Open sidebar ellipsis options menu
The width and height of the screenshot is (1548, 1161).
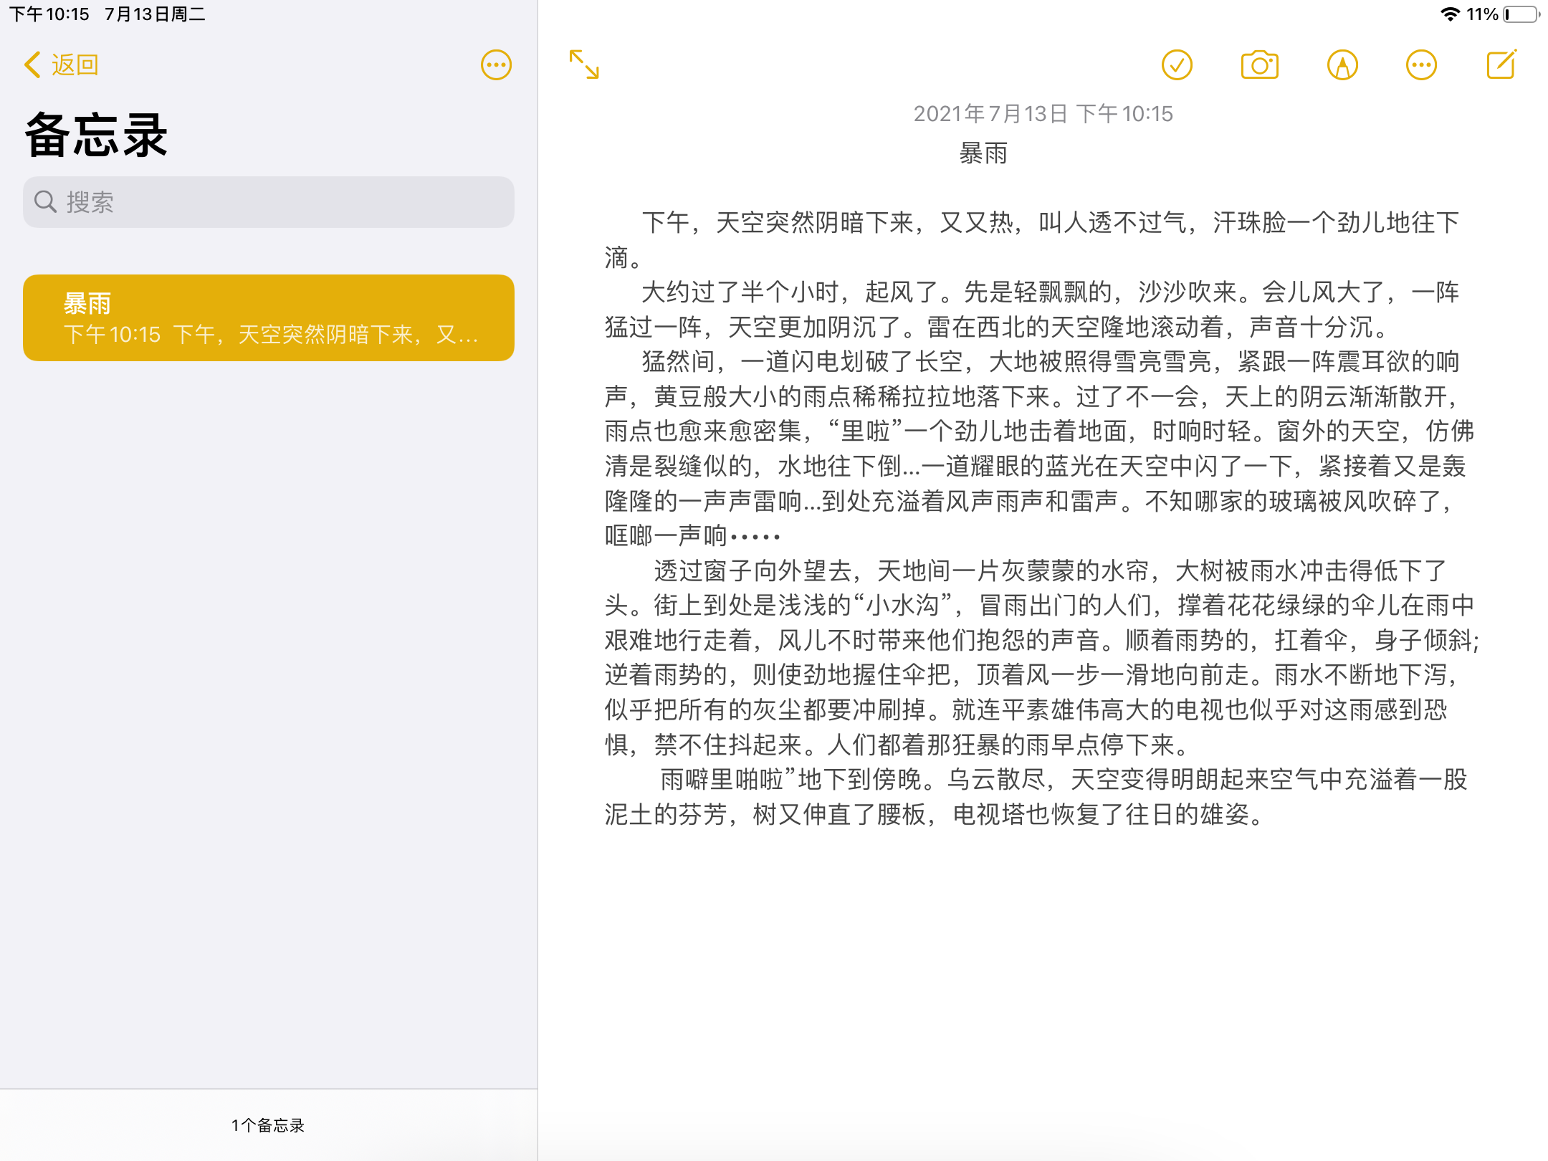[x=496, y=65]
